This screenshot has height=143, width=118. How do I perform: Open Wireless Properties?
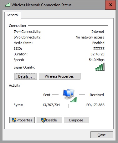click(59, 76)
